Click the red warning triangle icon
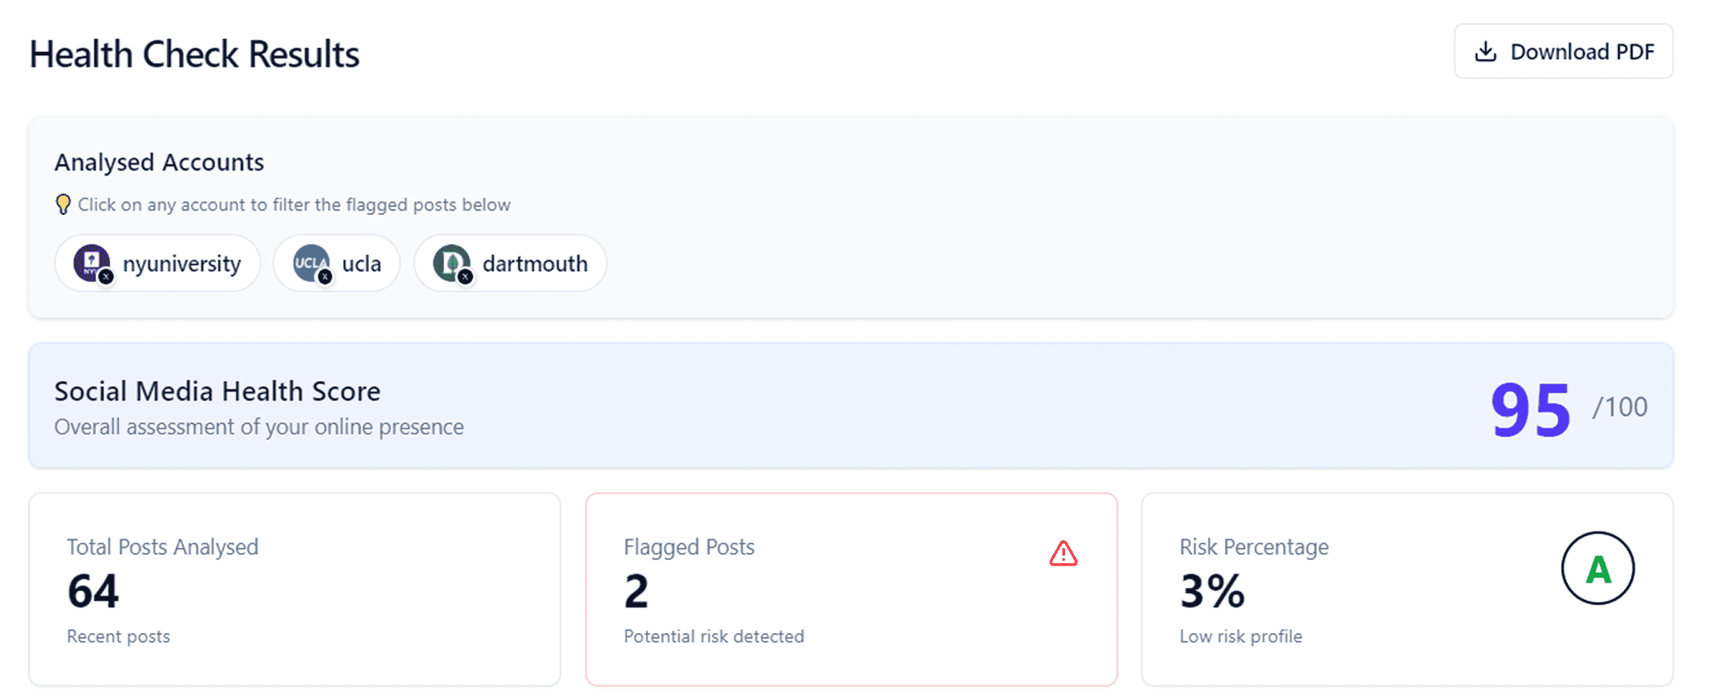Screen dimensions: 1710x697 click(x=1063, y=554)
